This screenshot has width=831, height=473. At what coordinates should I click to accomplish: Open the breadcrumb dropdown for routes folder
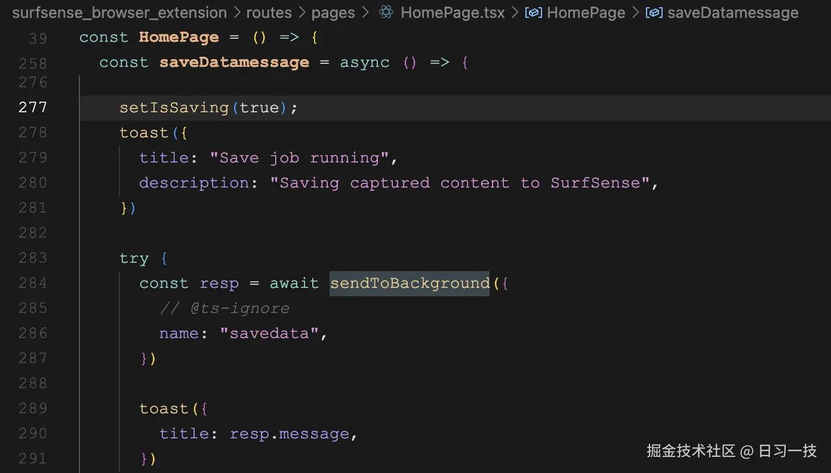point(269,12)
